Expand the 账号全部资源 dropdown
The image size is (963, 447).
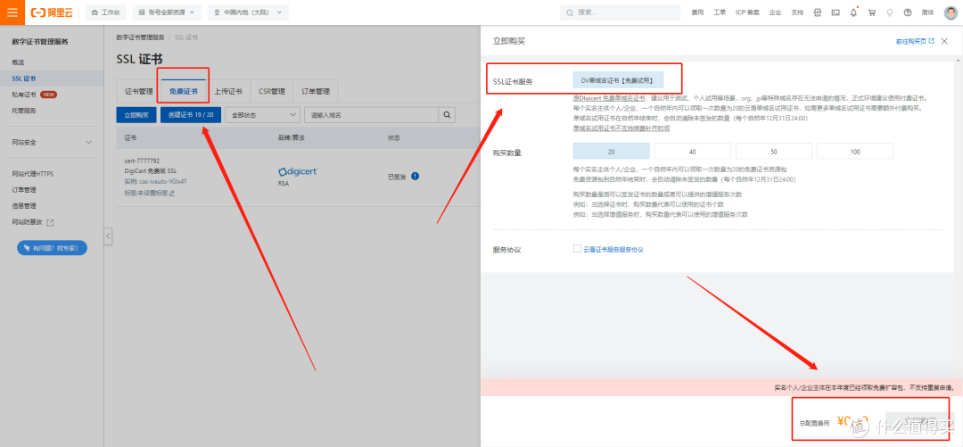click(167, 12)
